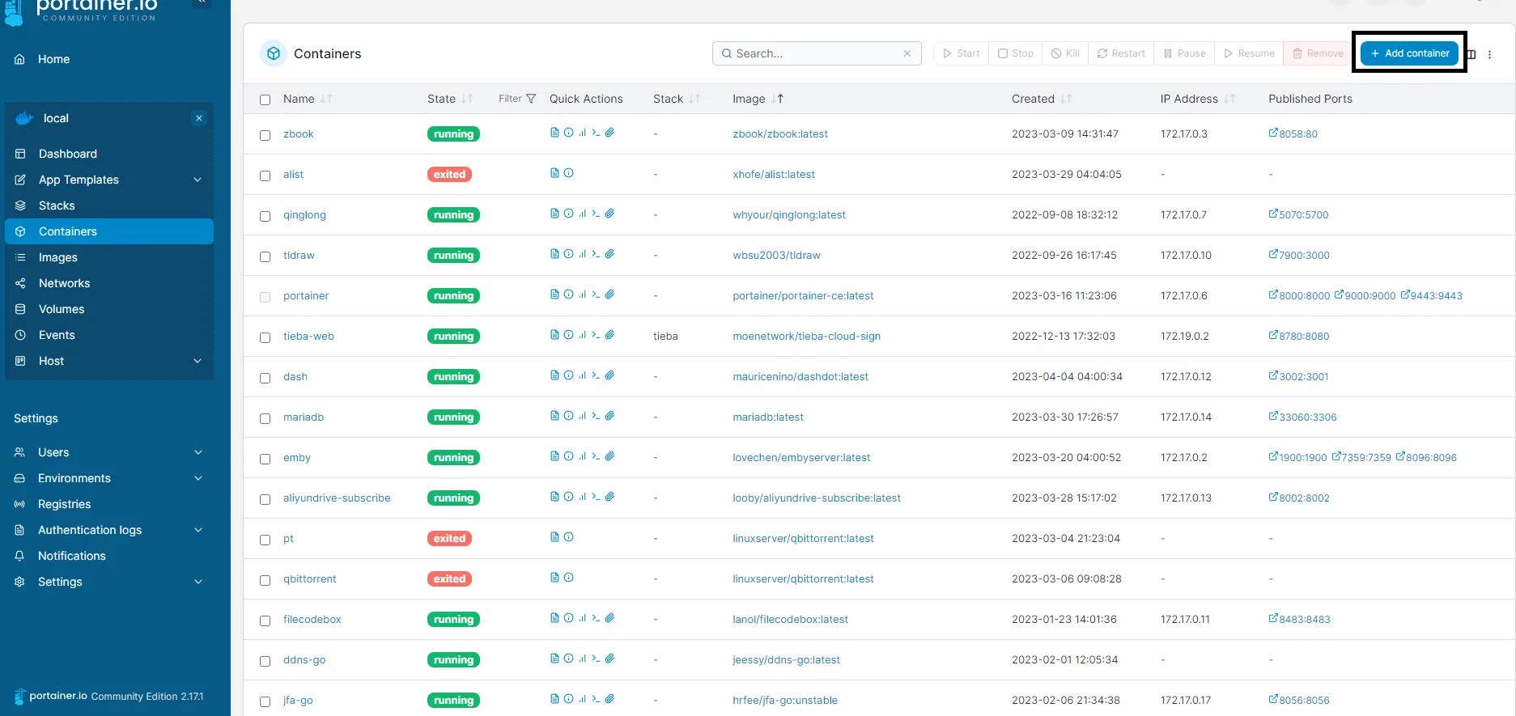The height and width of the screenshot is (716, 1516).
Task: Expand Settings sidebar submenu chevron
Action: tap(198, 582)
